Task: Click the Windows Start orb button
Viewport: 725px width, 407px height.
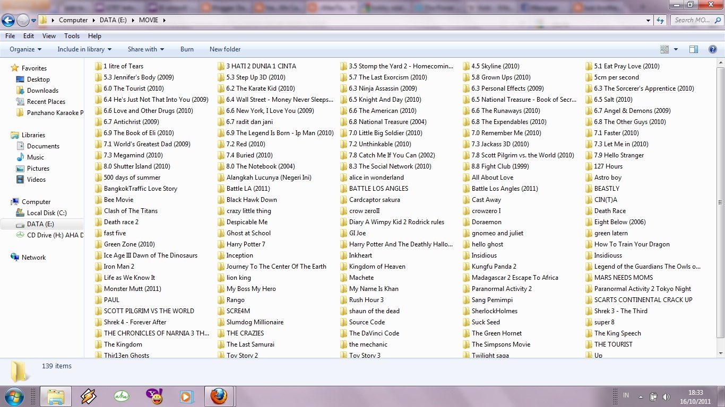Action: (x=14, y=396)
